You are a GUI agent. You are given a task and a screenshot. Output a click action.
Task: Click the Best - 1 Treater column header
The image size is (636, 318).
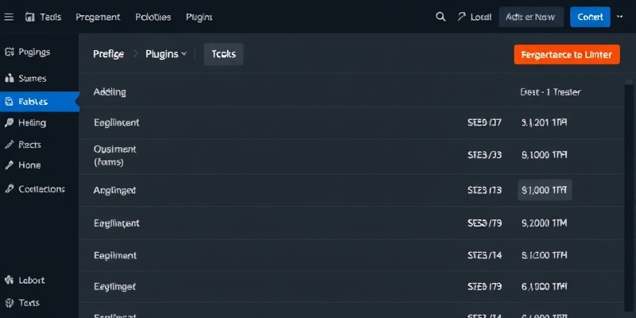[550, 92]
